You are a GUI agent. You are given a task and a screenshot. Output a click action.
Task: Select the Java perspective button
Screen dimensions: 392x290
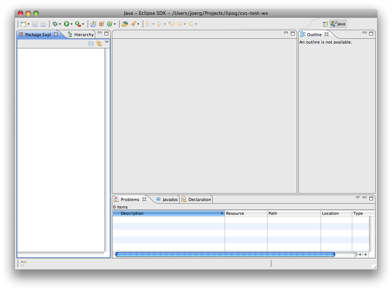pos(338,24)
